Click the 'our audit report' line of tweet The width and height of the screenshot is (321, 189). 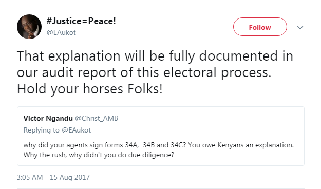[x=144, y=72]
